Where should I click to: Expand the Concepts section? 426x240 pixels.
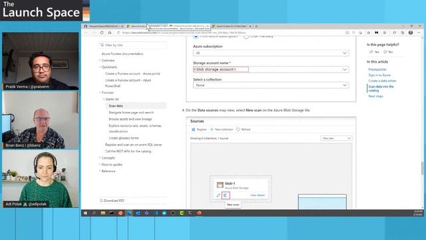[100, 158]
